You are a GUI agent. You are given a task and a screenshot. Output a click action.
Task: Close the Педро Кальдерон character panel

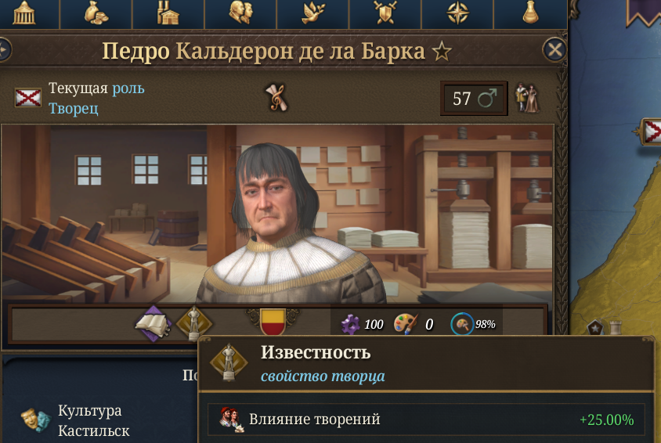point(554,50)
